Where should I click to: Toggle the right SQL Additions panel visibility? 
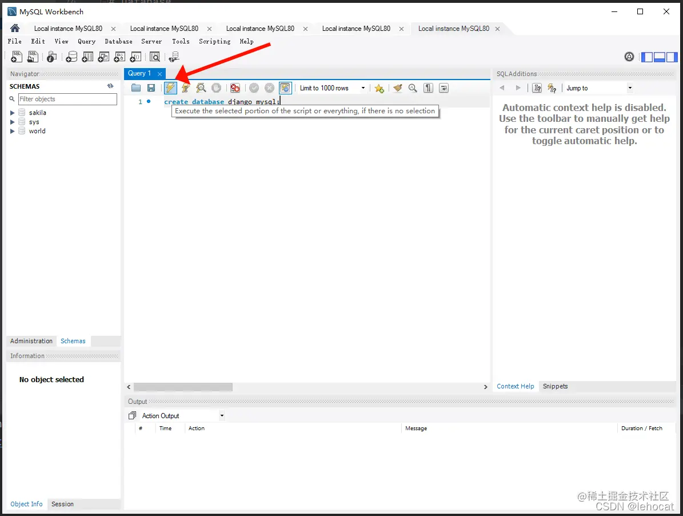tap(672, 57)
